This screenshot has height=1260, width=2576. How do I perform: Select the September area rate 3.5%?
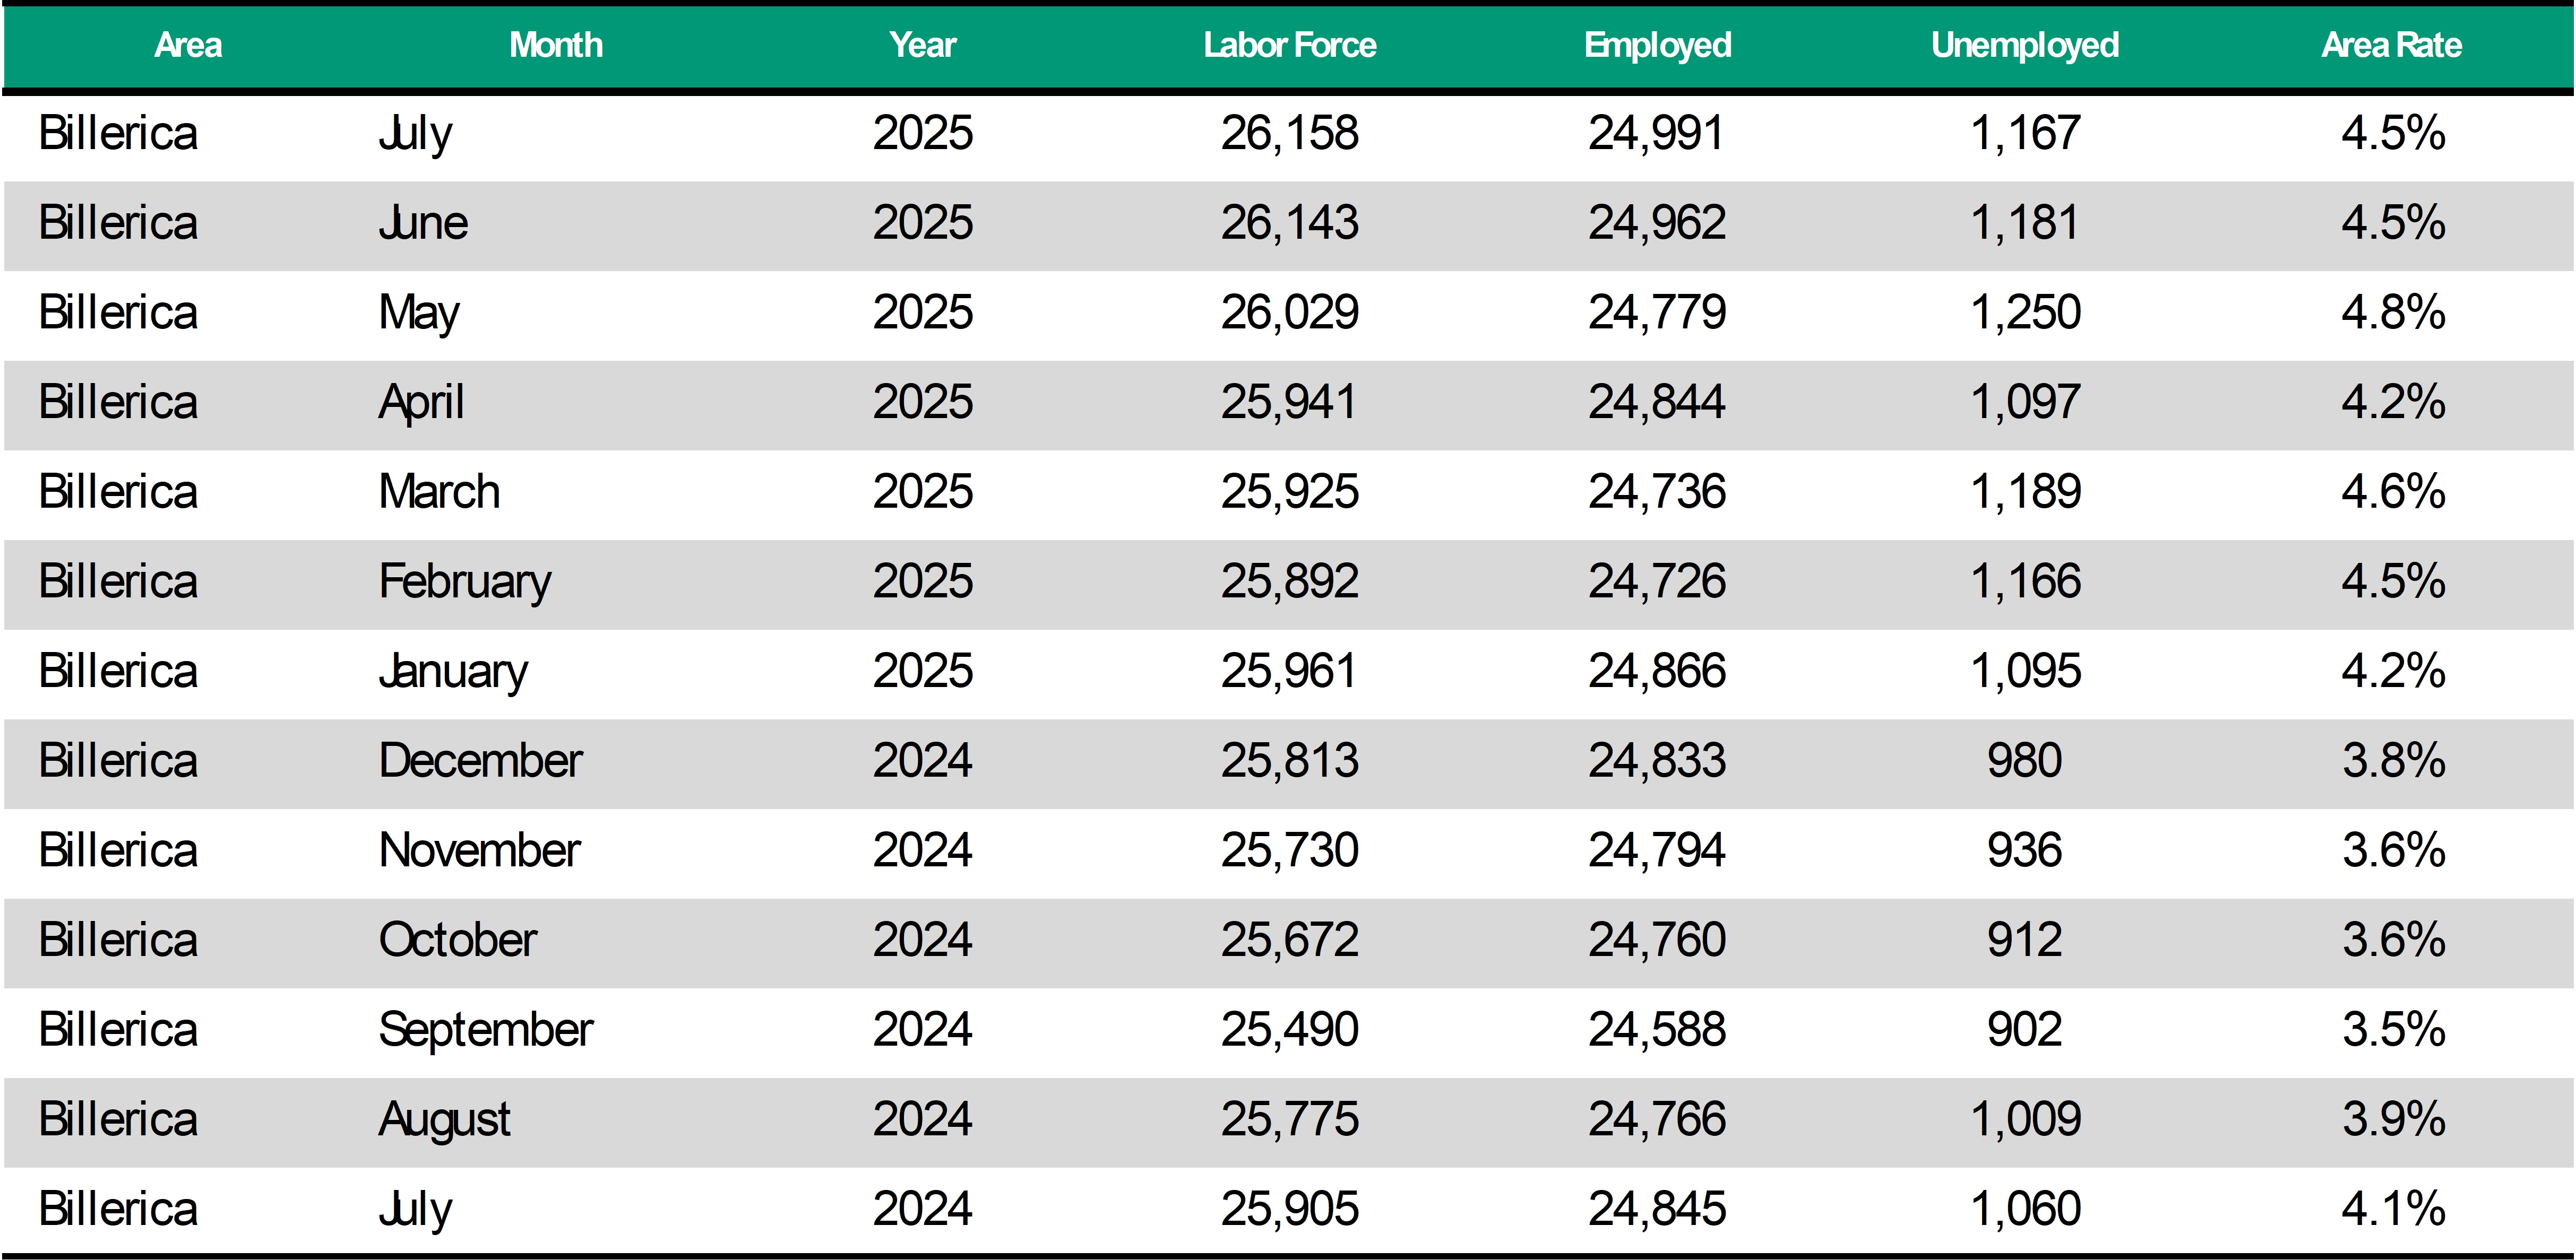tap(2393, 1029)
